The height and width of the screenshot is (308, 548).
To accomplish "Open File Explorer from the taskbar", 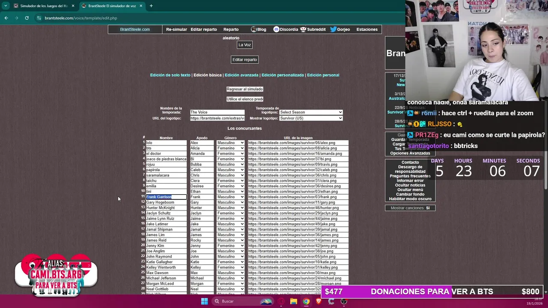I will click(293, 301).
